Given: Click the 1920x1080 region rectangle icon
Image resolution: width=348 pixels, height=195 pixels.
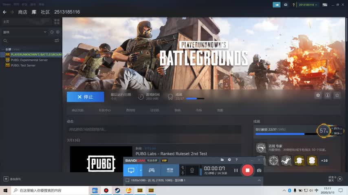Looking at the screenshot, I should pos(128,180).
